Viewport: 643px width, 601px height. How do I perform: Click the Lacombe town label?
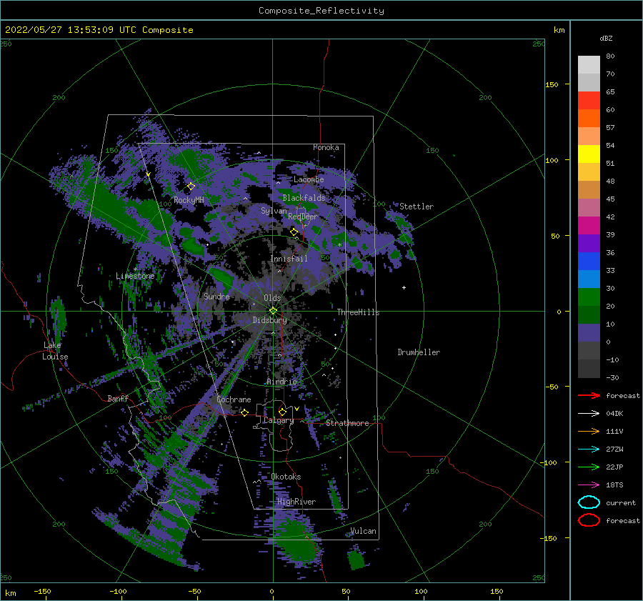[x=309, y=179]
